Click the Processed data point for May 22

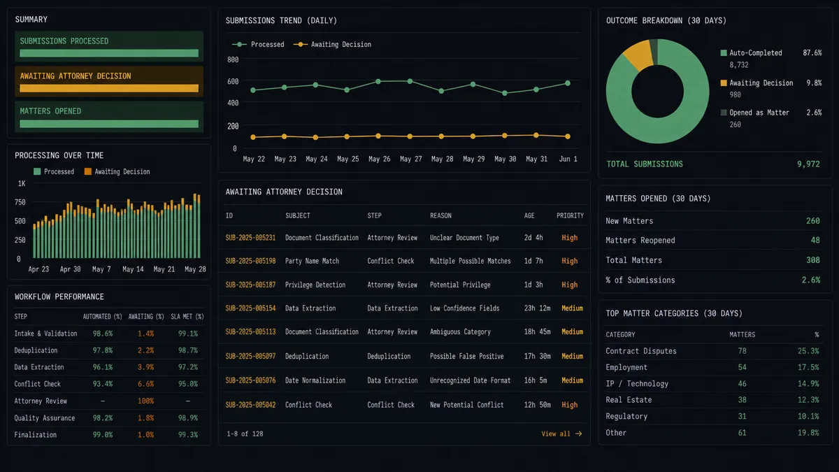pos(252,90)
